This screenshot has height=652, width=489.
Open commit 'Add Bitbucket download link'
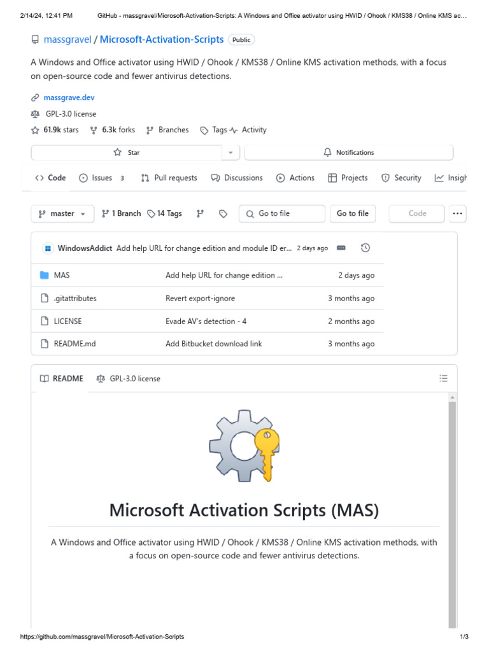pos(214,344)
